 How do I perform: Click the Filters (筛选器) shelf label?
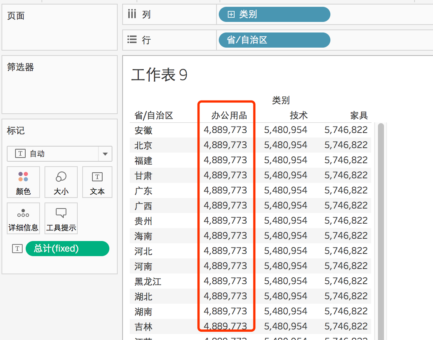pyautogui.click(x=20, y=67)
